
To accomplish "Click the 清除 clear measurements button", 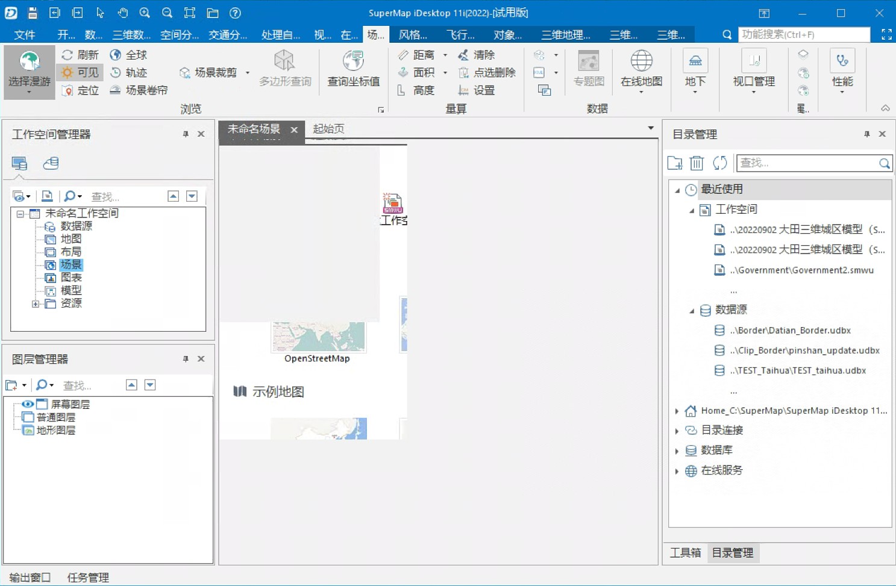I will pos(477,55).
